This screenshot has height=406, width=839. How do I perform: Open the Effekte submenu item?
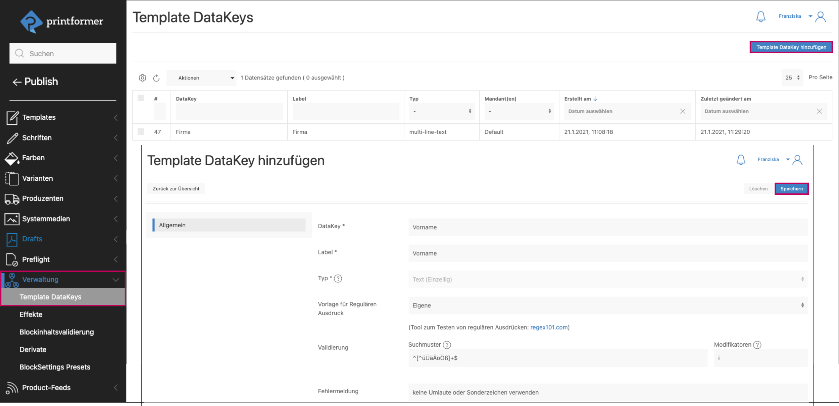(31, 314)
